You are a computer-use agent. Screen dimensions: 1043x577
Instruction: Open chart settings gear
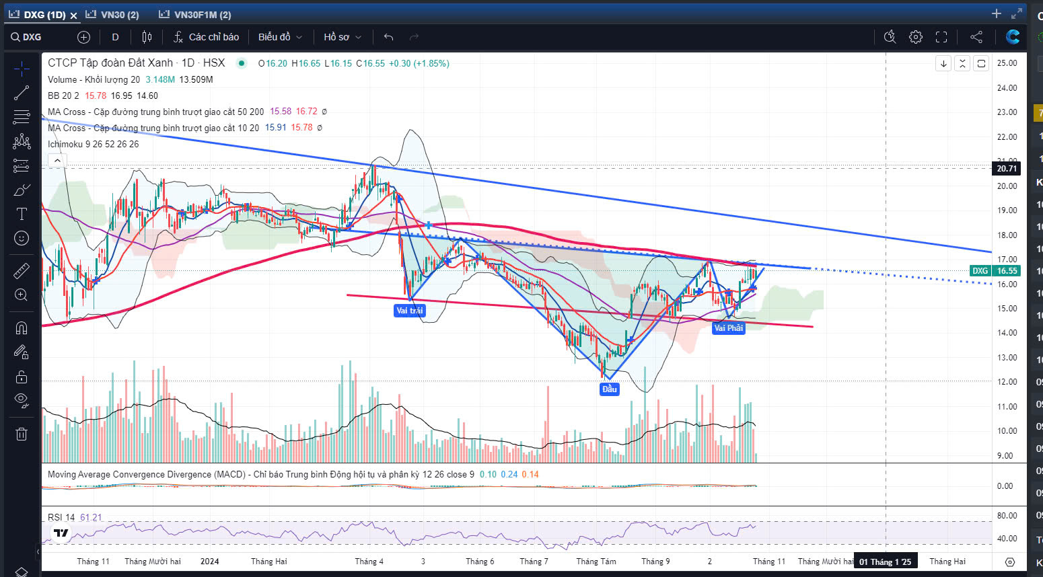pos(916,37)
